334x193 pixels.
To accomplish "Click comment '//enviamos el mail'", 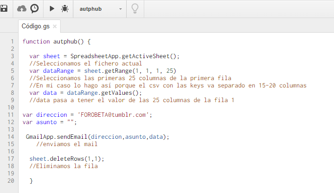I will point(67,144).
